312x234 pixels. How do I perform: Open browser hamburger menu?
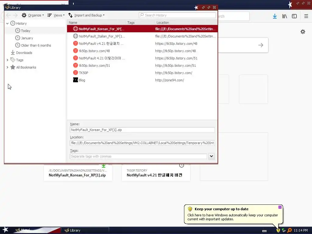[x=306, y=16]
